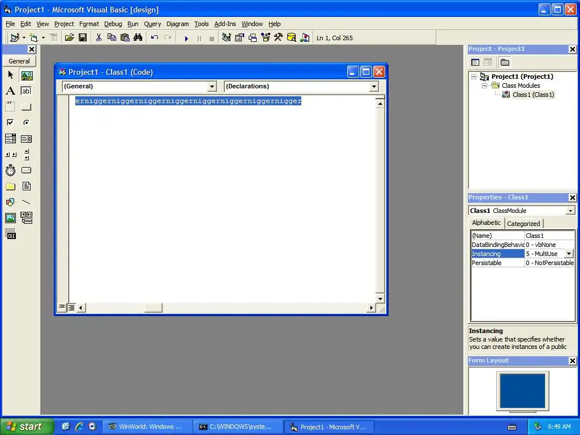Open the Properties Window toolbar icon
This screenshot has width=580, height=435.
tap(240, 37)
